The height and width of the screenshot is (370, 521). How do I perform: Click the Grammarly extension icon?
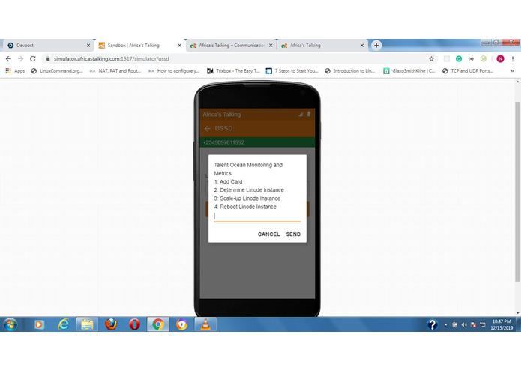(x=459, y=58)
